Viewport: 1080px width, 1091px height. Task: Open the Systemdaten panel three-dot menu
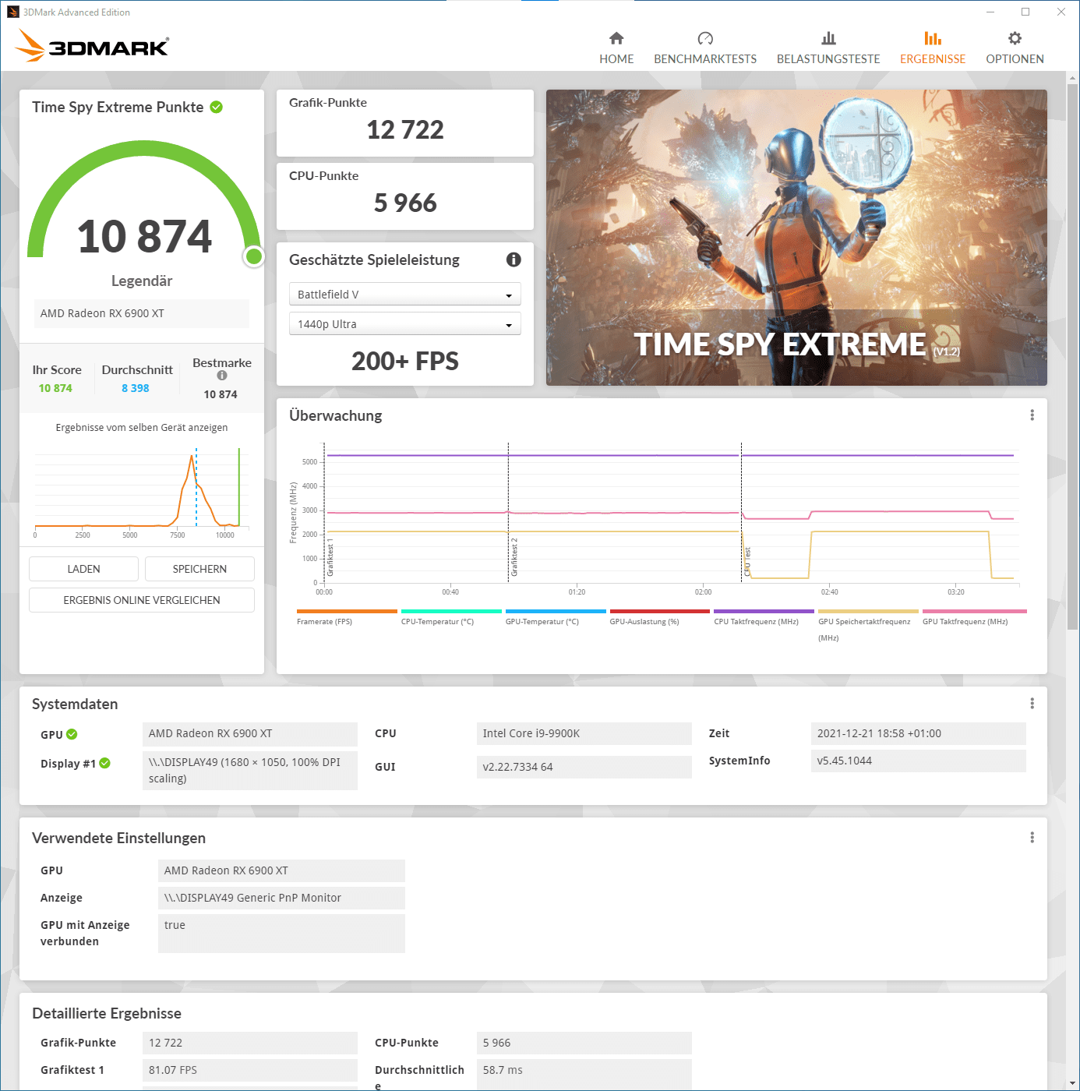point(1032,704)
